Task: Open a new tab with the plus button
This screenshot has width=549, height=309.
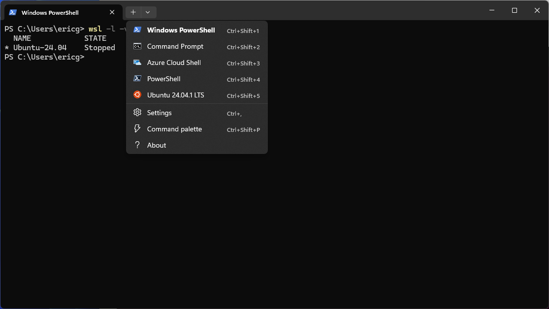Action: (x=133, y=12)
